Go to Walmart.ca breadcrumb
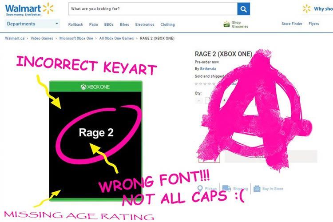This screenshot has width=333, height=222. coord(15,38)
